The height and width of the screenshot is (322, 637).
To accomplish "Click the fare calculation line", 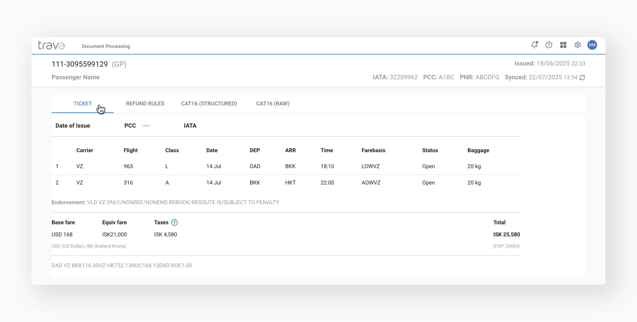I will 122,265.
